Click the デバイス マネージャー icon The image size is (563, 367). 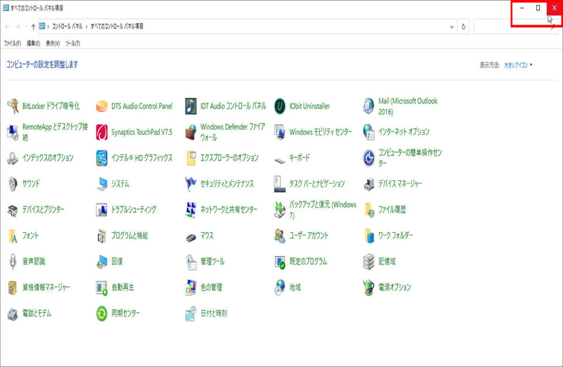(369, 184)
